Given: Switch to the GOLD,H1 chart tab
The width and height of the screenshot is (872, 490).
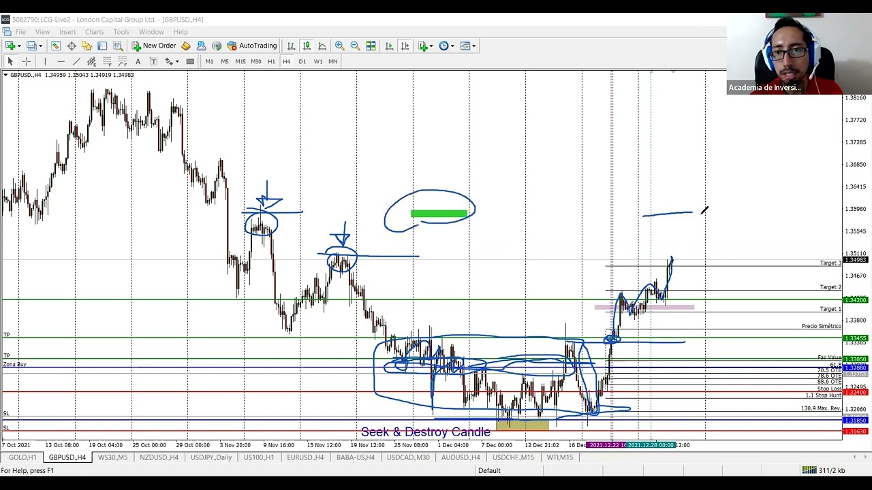Looking at the screenshot, I should [22, 457].
